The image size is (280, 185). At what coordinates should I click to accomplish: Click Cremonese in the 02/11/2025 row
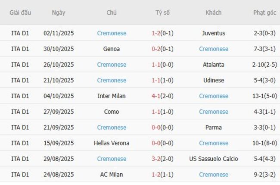pos(112,33)
